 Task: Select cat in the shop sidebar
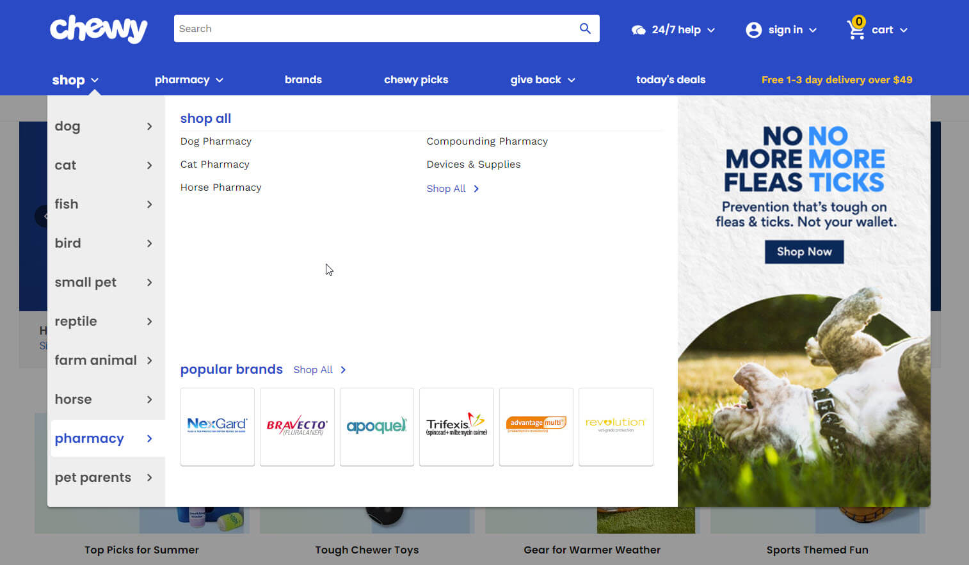tap(65, 166)
